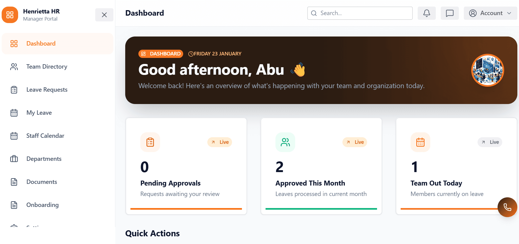Open the notifications bell icon
The height and width of the screenshot is (244, 519).
[x=426, y=13]
